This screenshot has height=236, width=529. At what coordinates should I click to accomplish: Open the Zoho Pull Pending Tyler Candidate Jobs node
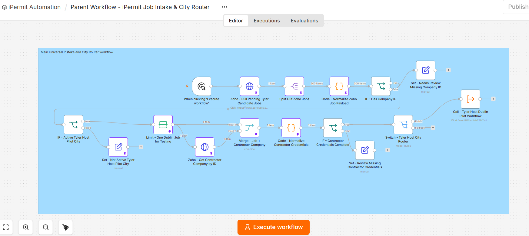249,86
